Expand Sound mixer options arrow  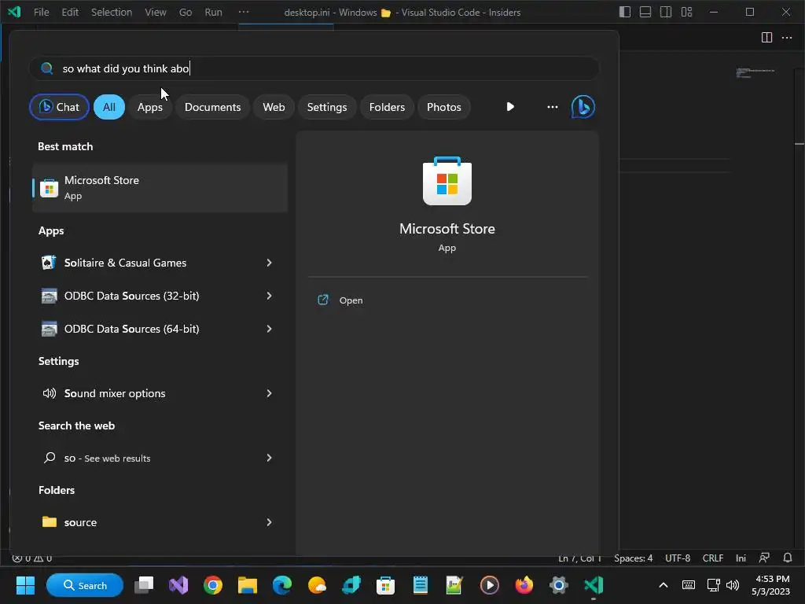click(269, 393)
